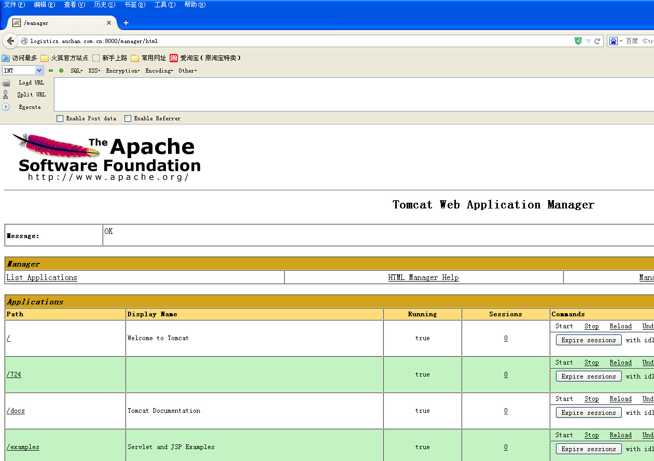
Task: Open the 工具 menu
Action: (165, 5)
